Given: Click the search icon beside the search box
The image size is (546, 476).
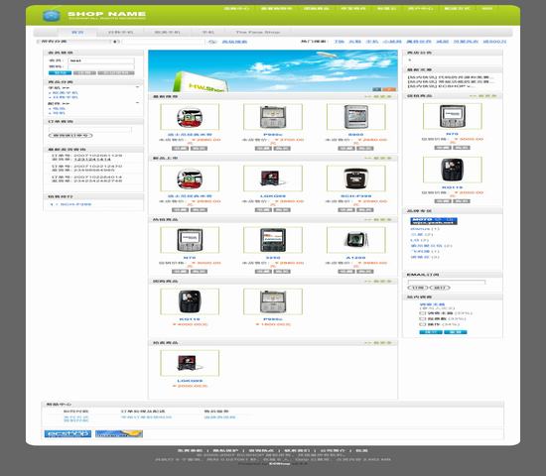Looking at the screenshot, I should pos(212,42).
